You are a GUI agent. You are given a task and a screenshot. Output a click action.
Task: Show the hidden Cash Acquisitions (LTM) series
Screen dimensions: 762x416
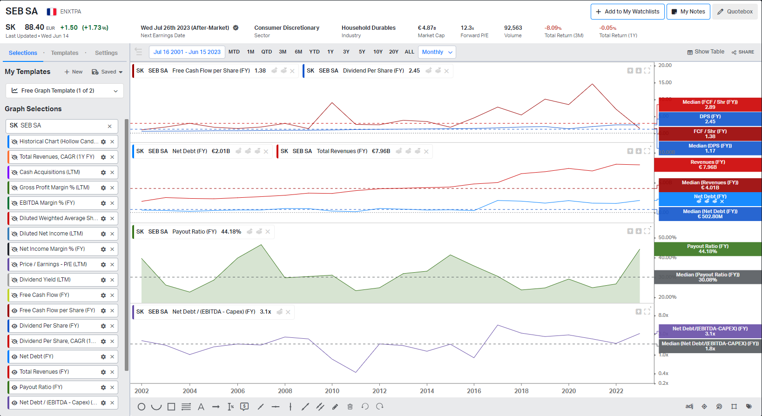click(14, 173)
